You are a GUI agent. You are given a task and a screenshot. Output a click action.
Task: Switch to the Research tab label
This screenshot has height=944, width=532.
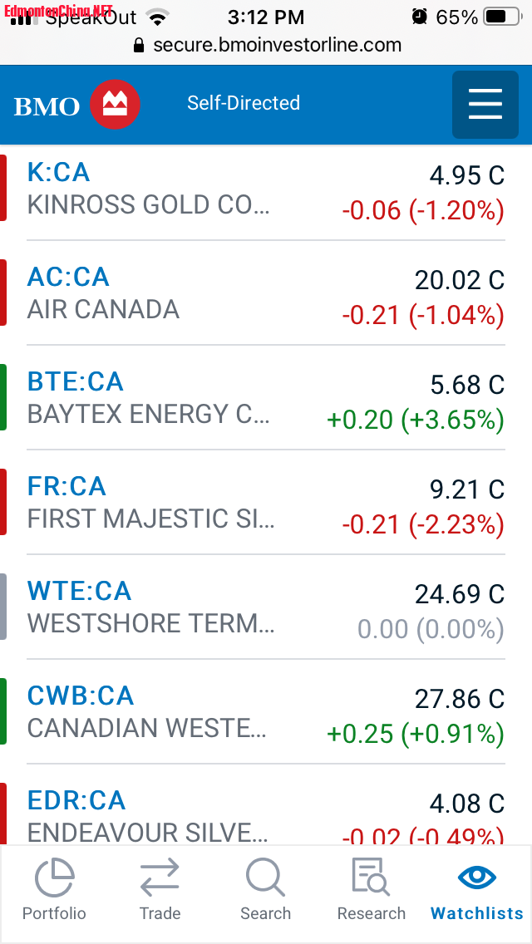point(371,913)
